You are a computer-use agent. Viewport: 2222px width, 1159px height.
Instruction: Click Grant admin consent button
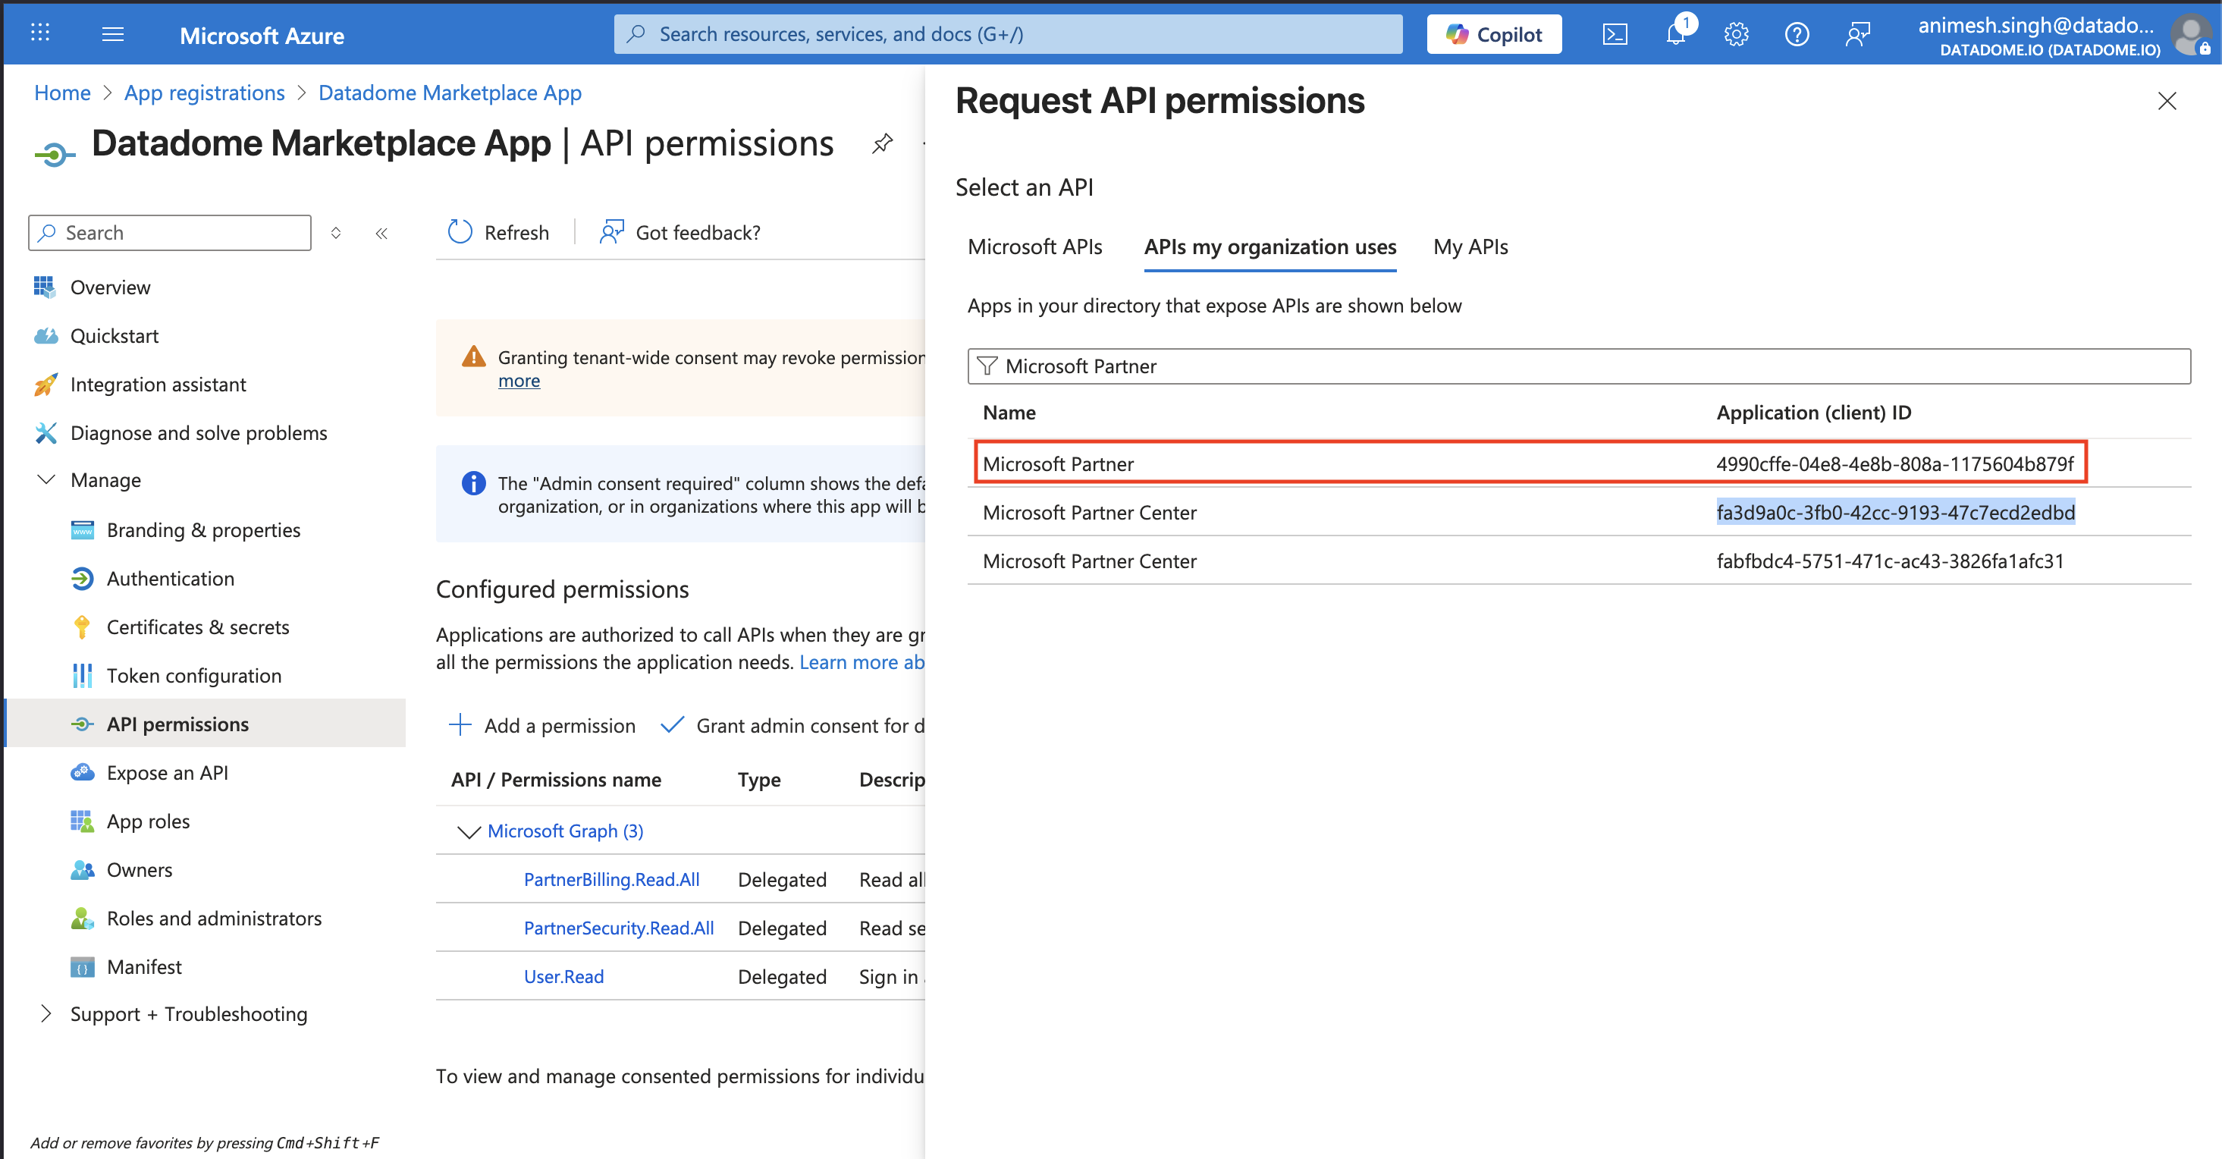(792, 725)
